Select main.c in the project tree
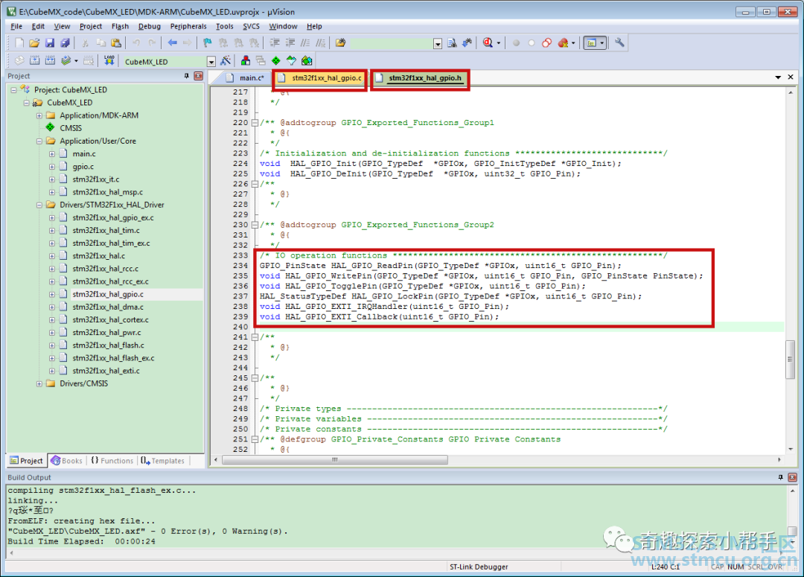 click(83, 153)
